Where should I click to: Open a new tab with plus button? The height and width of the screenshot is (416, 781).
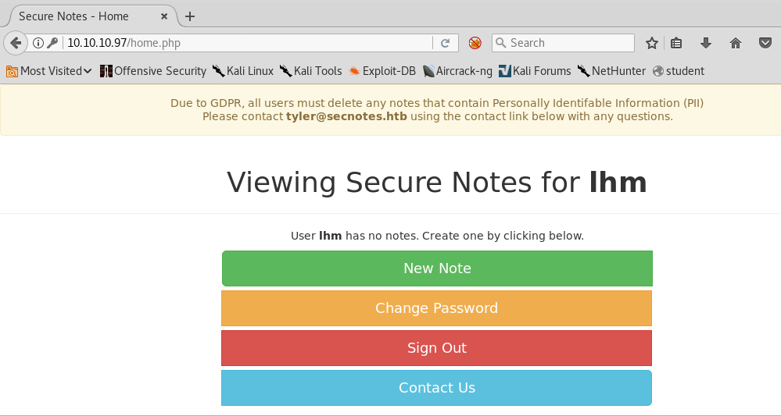[190, 16]
